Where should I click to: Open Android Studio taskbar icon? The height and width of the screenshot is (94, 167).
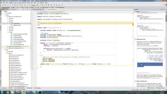click(23, 92)
